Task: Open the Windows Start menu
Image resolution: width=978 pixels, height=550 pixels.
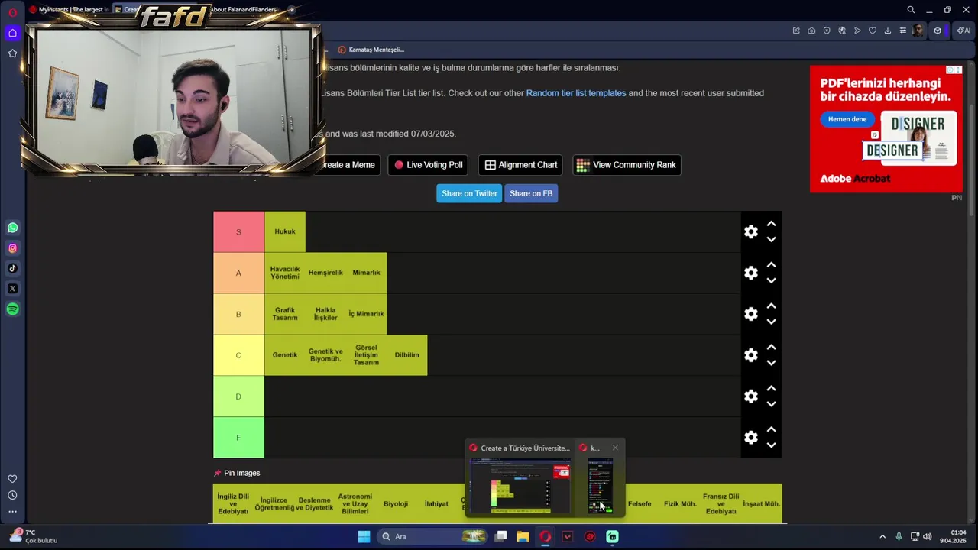Action: [364, 536]
